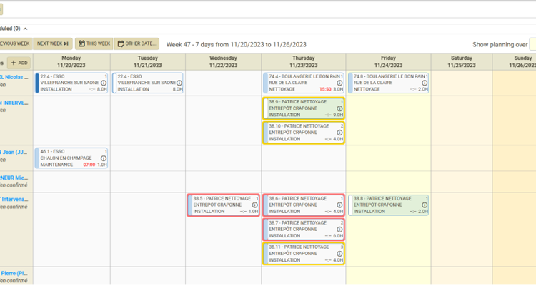
Task: Open info icon on 38.7 Patrice Nettoyage card
Action: tap(339, 230)
